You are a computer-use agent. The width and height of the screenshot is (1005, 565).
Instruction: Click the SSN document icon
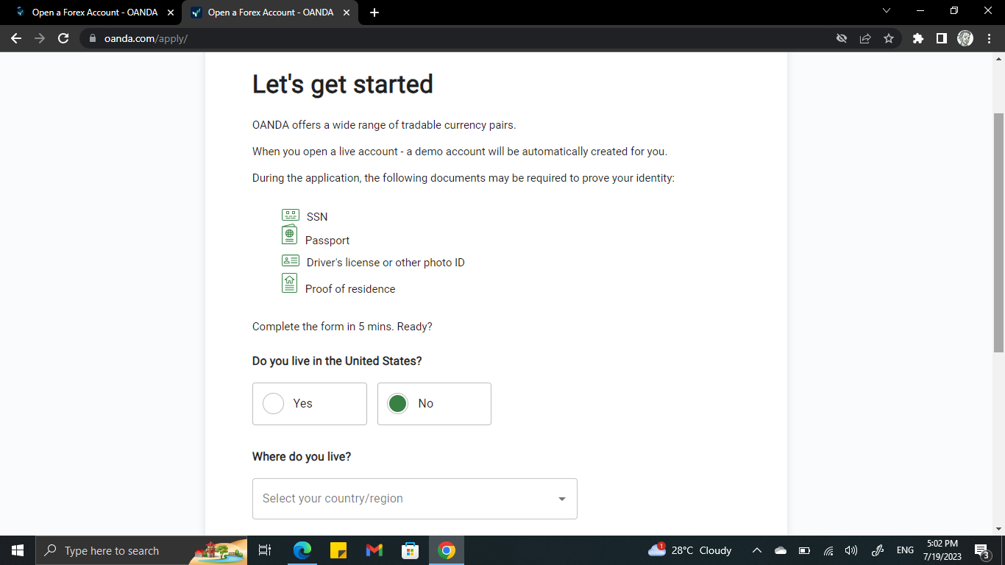coord(291,215)
